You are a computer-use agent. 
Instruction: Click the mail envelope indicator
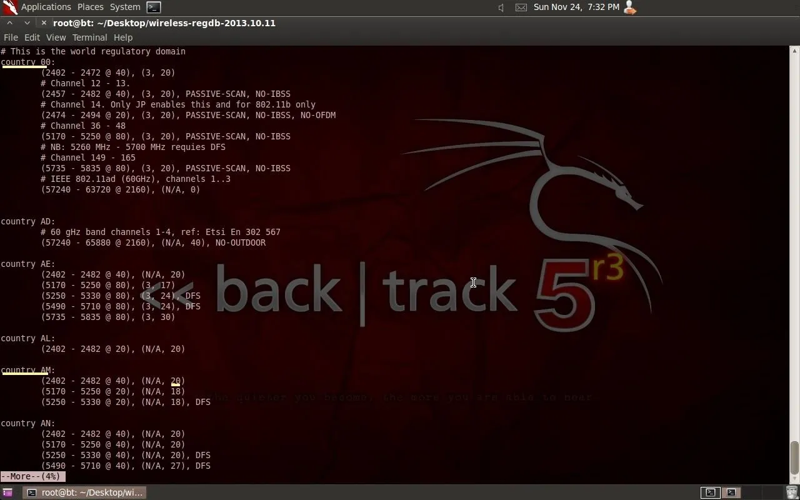pos(521,7)
